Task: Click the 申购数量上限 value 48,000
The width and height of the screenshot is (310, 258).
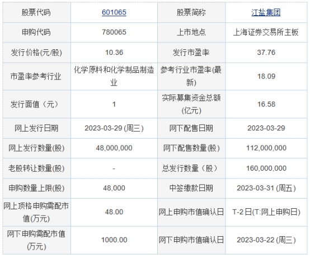Action: click(x=114, y=188)
